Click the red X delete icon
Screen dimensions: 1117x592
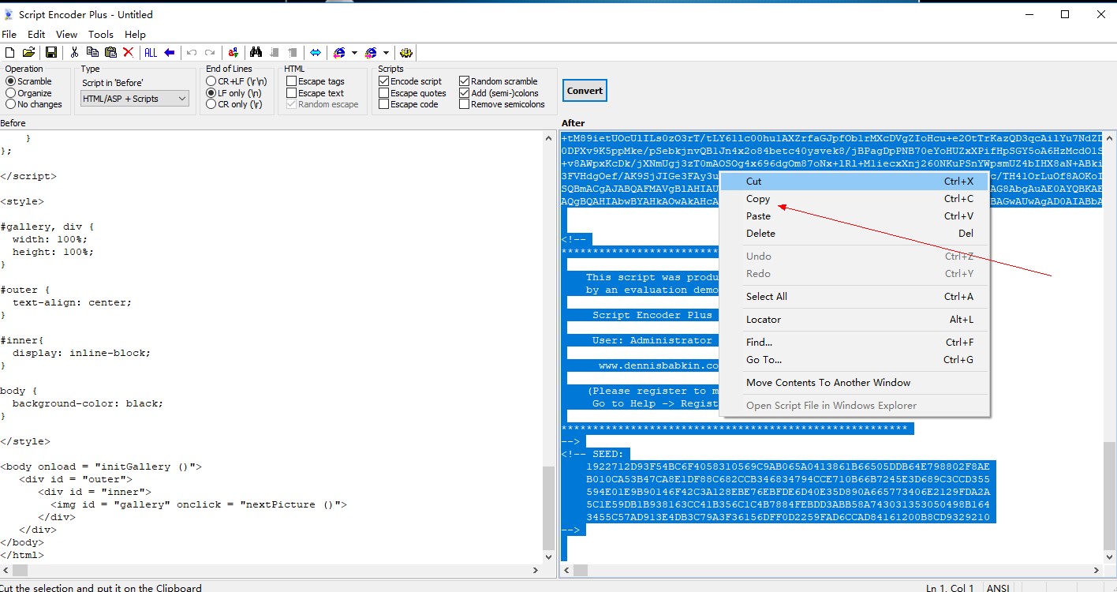[128, 53]
